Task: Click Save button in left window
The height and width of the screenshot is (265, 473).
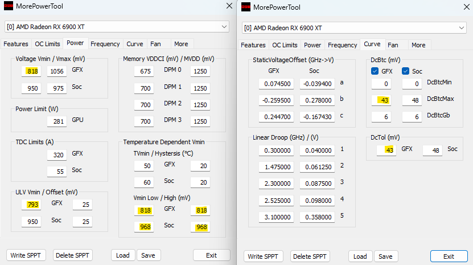Action: pos(148,255)
